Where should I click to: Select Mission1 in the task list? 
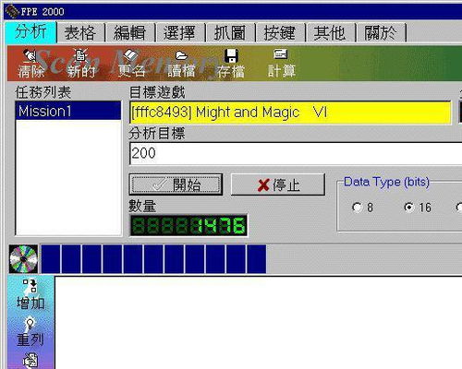68,111
